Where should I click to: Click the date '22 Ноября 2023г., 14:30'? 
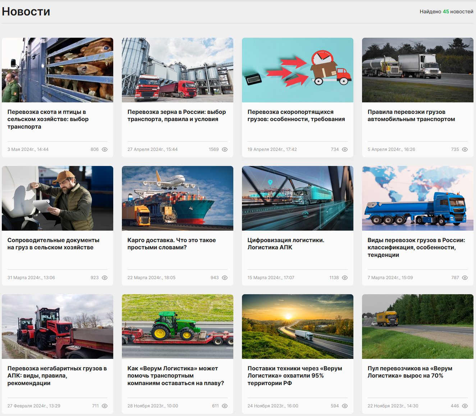(393, 406)
